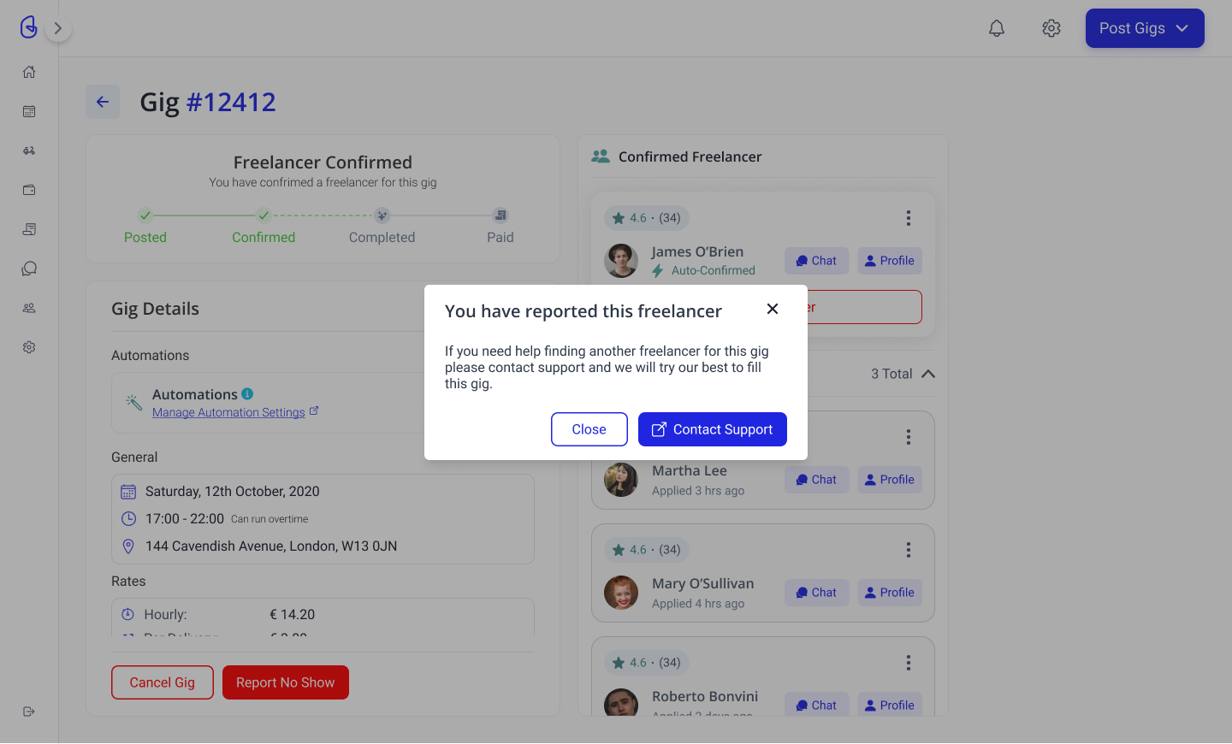This screenshot has width=1232, height=744.
Task: Open the wallet icon in sidebar
Action: [x=29, y=190]
